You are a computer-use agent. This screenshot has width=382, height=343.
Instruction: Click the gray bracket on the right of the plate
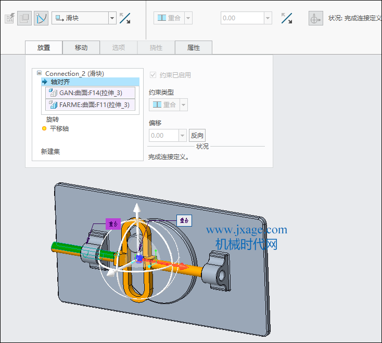point(217,271)
